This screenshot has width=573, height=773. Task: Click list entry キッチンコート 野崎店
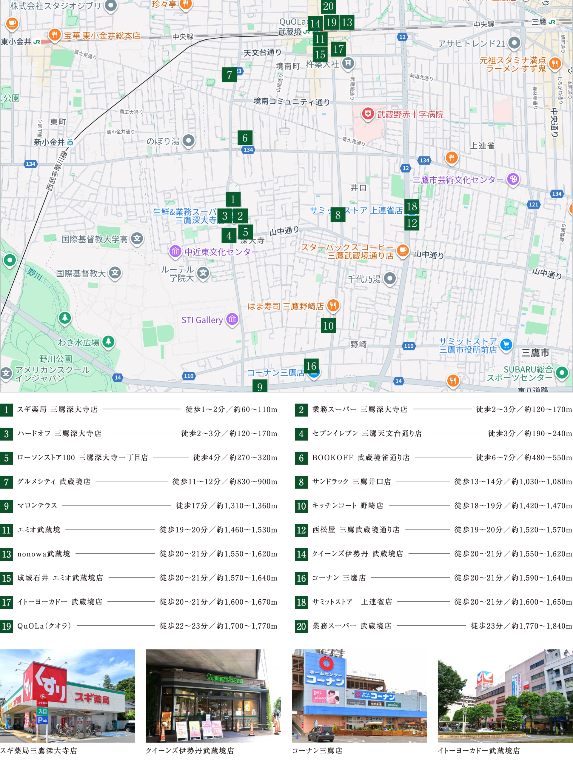pos(434,506)
